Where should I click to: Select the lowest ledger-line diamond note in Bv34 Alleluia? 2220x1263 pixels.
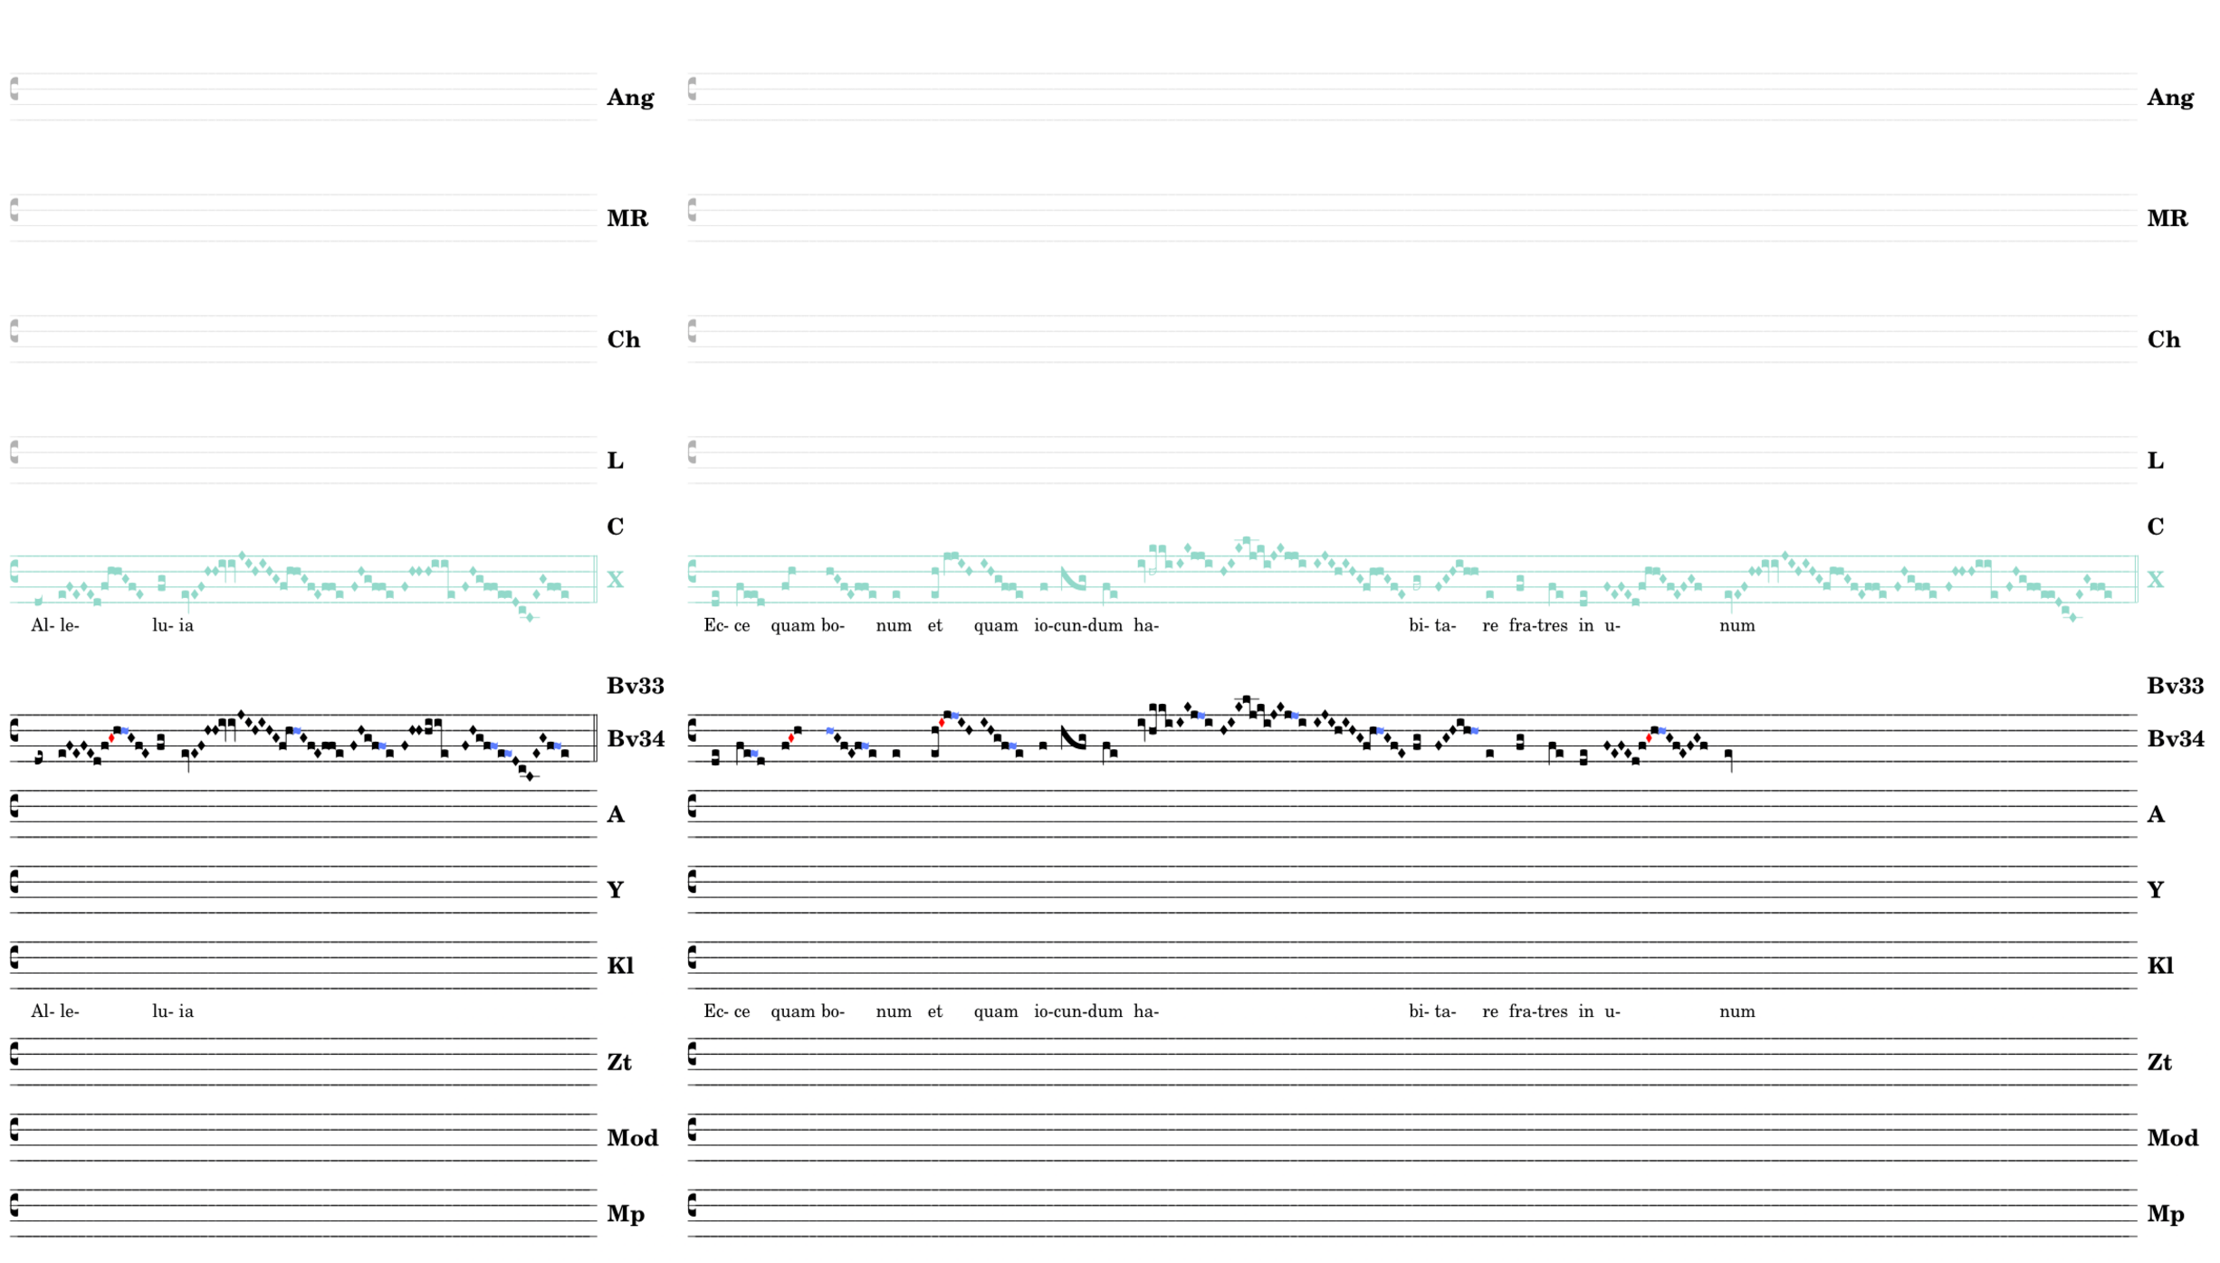[x=530, y=776]
